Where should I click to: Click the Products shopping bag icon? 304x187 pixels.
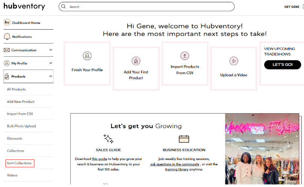click(x=7, y=76)
